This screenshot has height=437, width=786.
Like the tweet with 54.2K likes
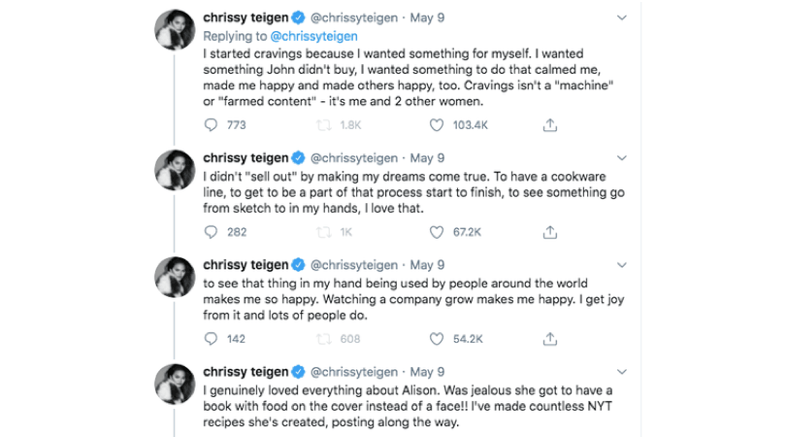point(437,339)
